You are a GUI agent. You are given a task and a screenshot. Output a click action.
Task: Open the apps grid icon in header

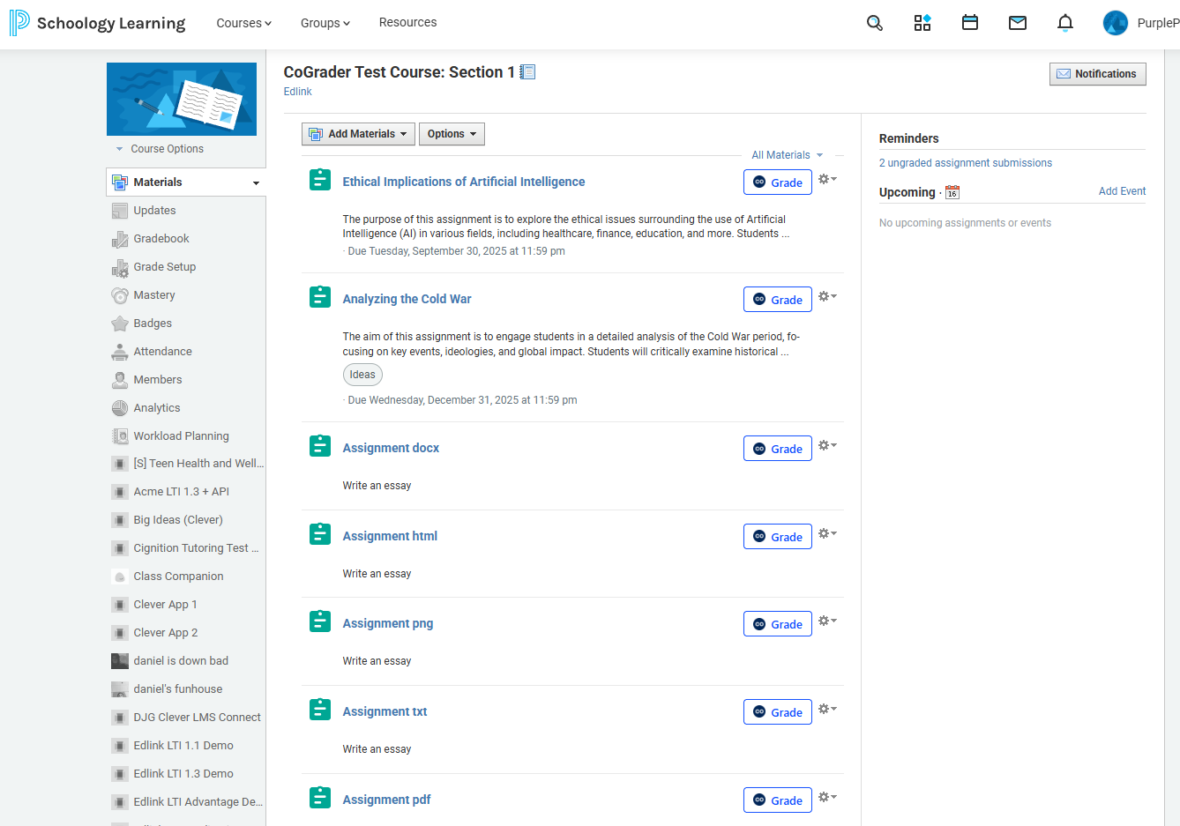(x=922, y=23)
